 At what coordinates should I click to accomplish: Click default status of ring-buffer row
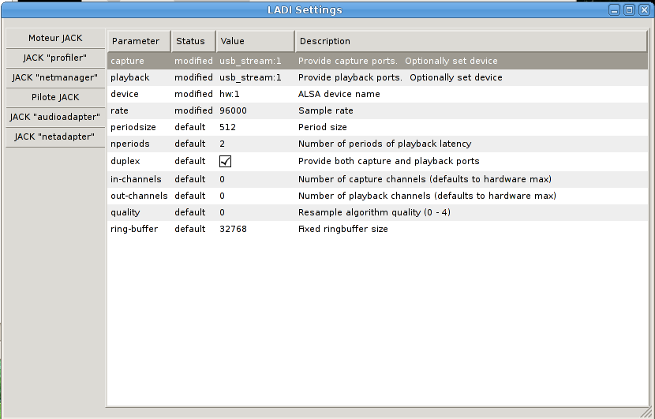(x=190, y=229)
